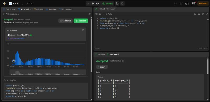Open the timer alarm clock icon
Image resolution: width=210 pixels, height=102 pixels.
click(x=117, y=4)
